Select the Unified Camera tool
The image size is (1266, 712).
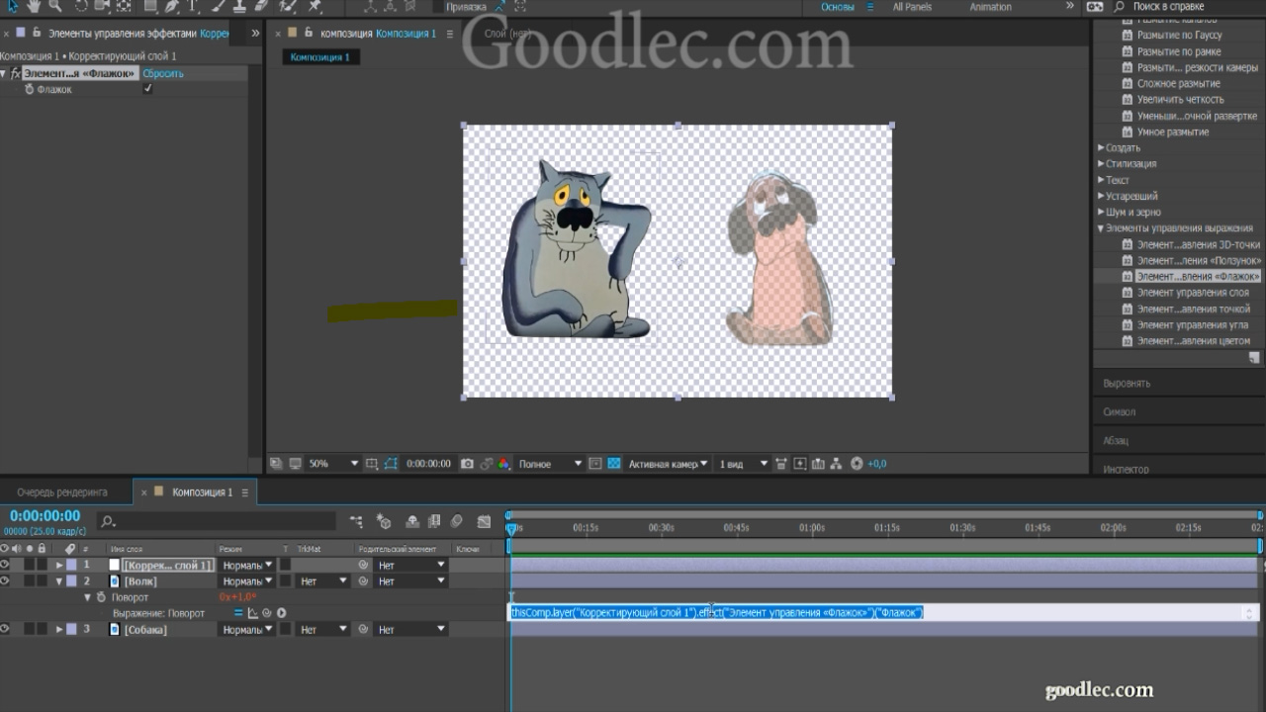[102, 7]
